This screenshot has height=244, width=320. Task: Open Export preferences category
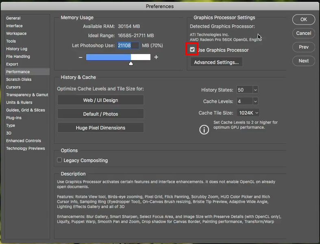[12, 64]
